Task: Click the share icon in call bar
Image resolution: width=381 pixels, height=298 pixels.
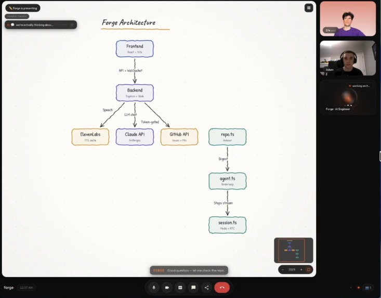Action: [x=206, y=288]
